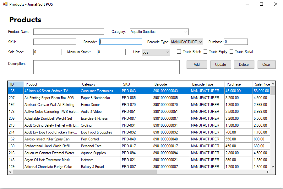The image size is (283, 189).
Task: Select Active Noise Canceling TWS Earbuds product
Action: coord(51,112)
